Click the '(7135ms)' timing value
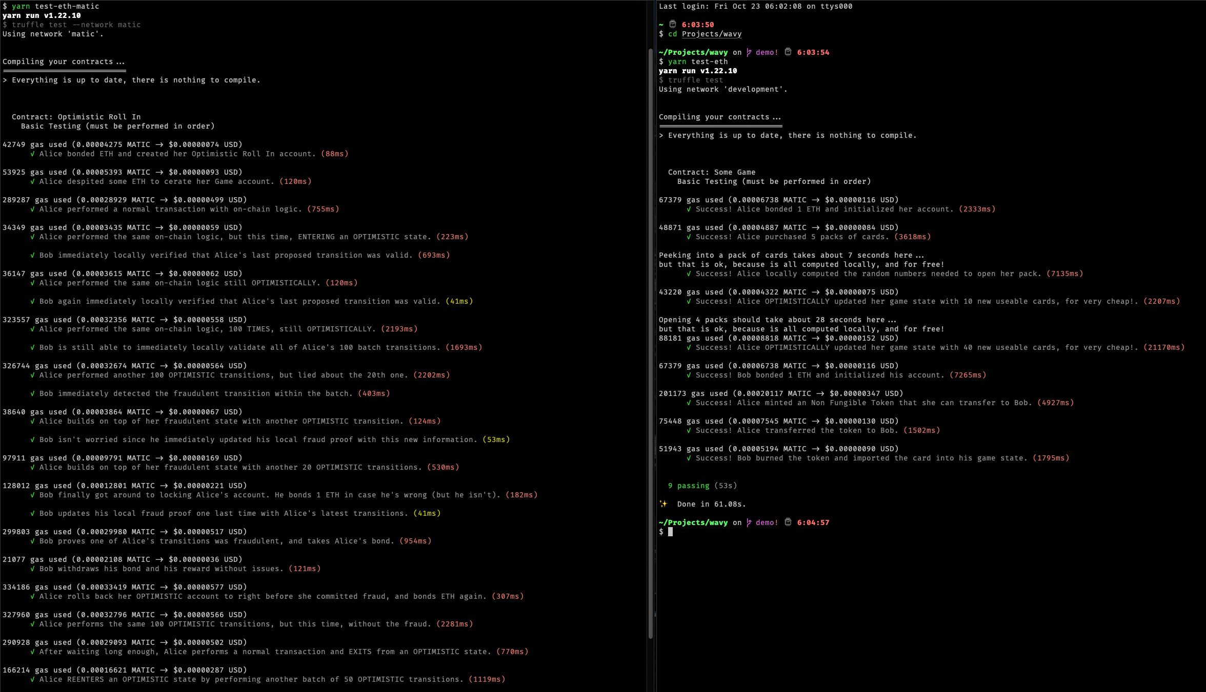Image resolution: width=1206 pixels, height=692 pixels. (1065, 274)
